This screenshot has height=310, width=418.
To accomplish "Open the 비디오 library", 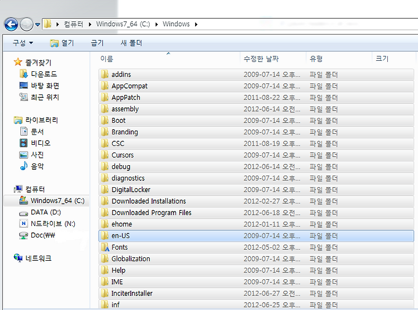I will pyautogui.click(x=35, y=143).
